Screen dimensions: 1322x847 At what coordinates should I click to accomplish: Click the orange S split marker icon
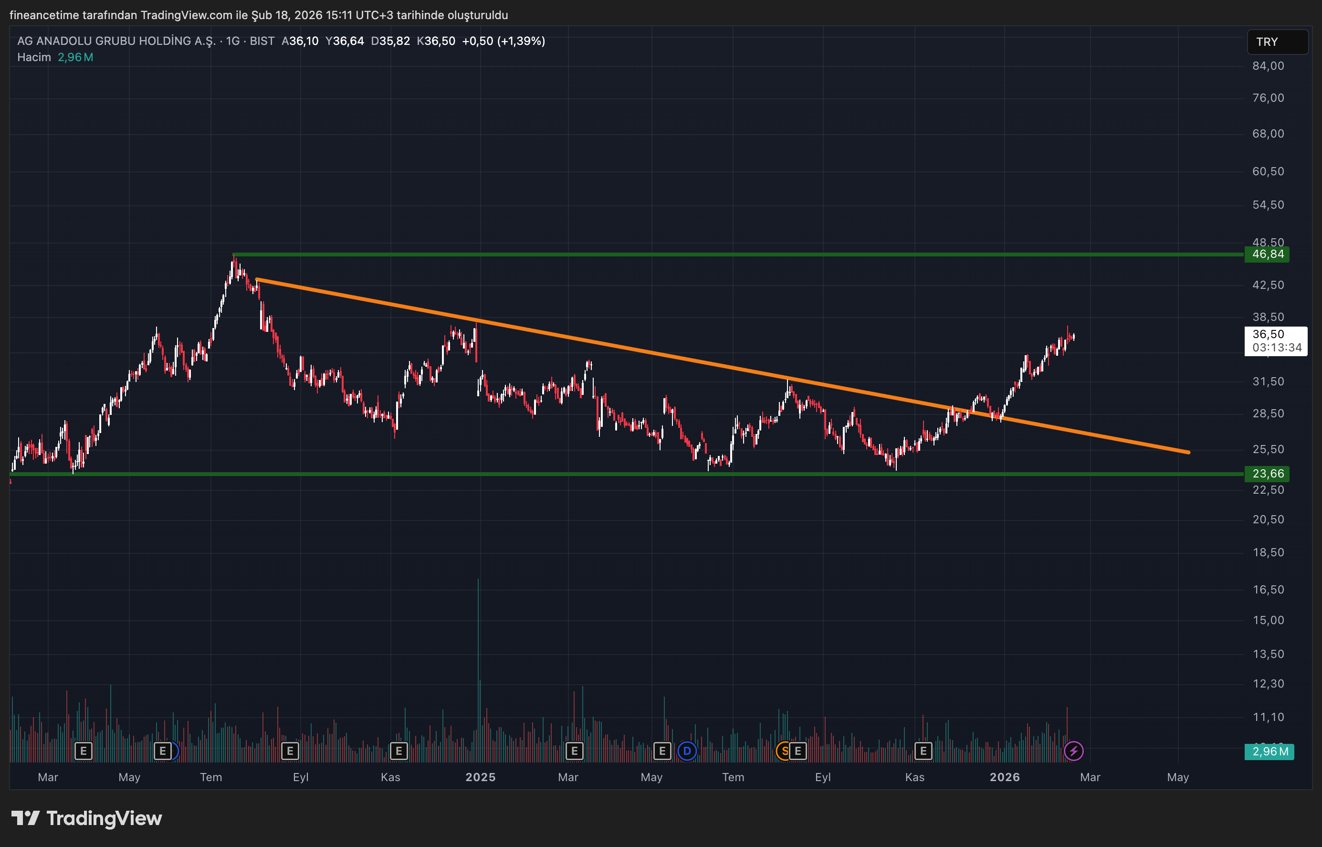783,751
